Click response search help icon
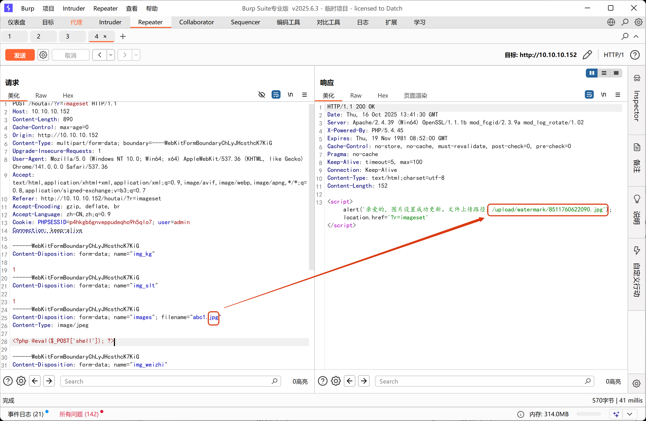This screenshot has width=646, height=421. pyautogui.click(x=323, y=381)
